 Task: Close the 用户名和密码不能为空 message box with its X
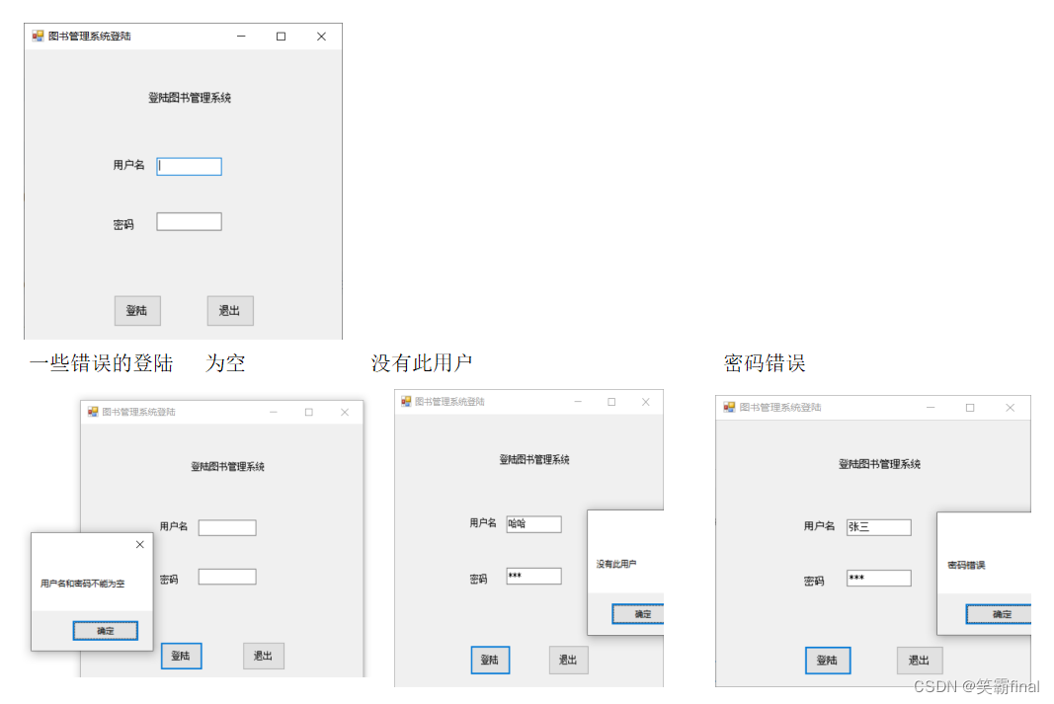tap(140, 544)
